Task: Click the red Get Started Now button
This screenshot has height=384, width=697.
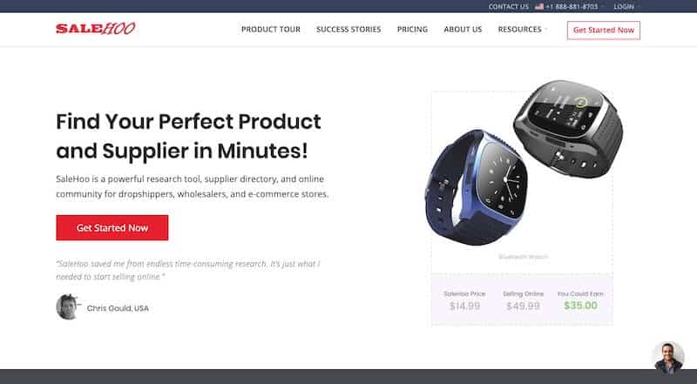Action: tap(112, 227)
